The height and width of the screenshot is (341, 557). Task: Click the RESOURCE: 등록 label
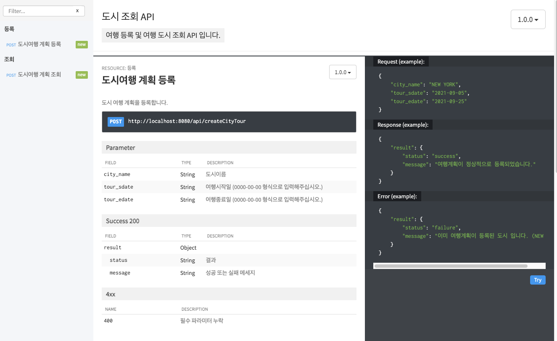tap(119, 68)
